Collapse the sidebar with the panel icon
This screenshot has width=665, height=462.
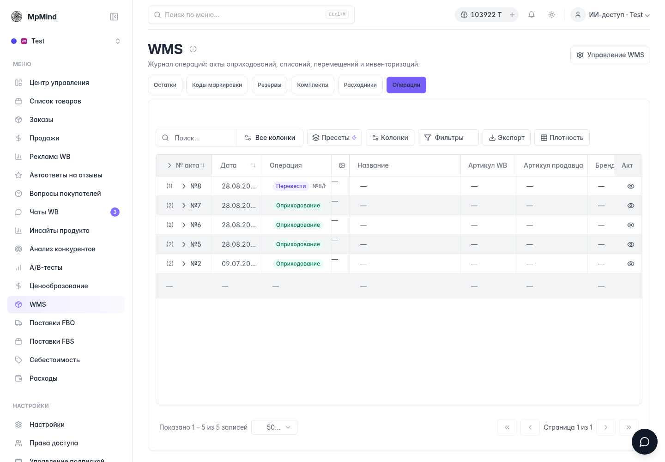114,17
